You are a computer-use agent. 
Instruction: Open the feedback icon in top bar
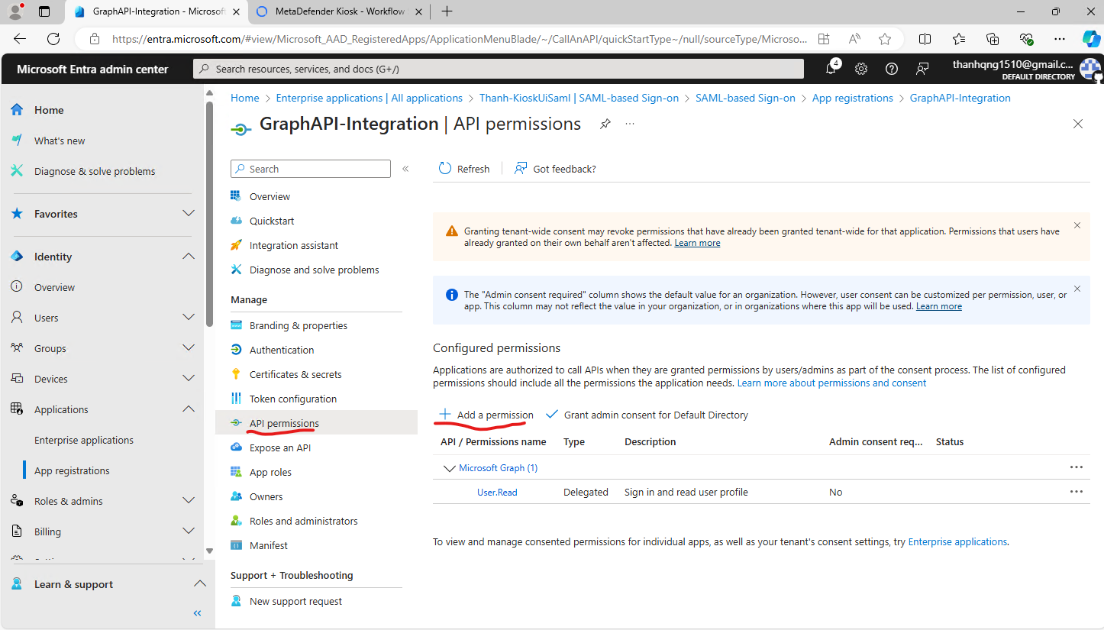[x=922, y=69]
